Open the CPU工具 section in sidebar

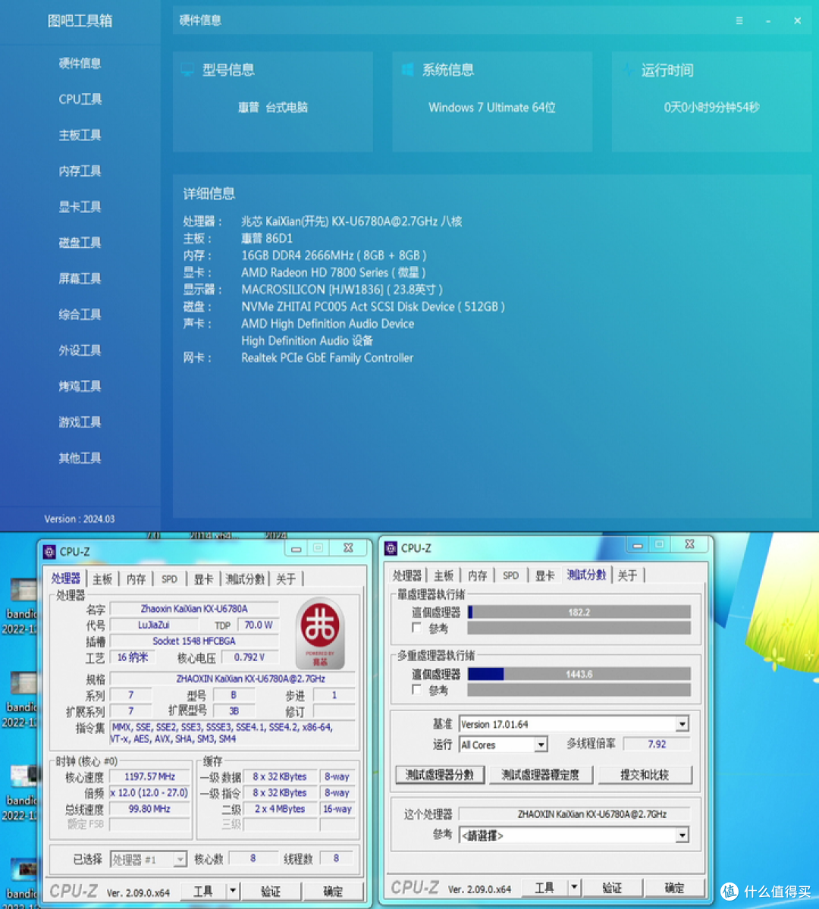[80, 99]
